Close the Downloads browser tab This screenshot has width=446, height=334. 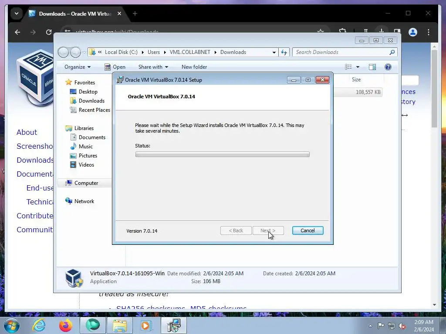point(119,13)
